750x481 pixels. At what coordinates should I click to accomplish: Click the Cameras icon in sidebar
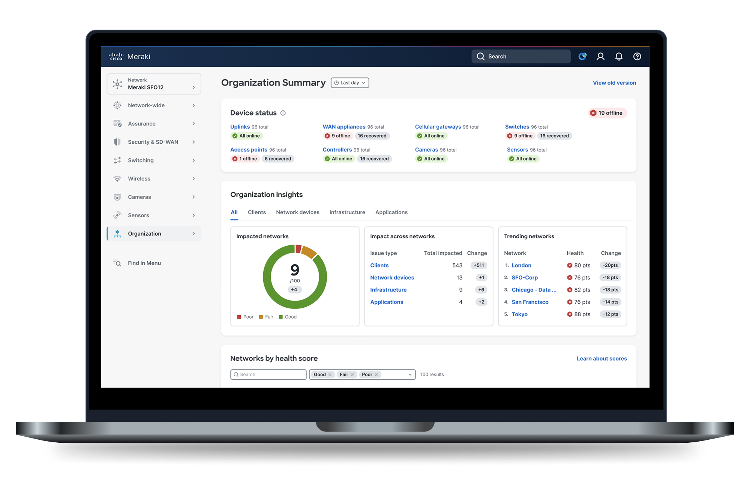click(x=117, y=197)
